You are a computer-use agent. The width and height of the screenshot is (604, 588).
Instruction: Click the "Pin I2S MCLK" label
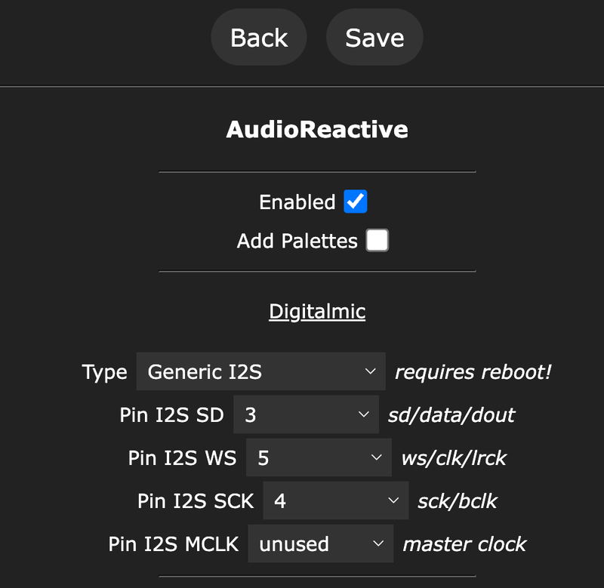174,544
